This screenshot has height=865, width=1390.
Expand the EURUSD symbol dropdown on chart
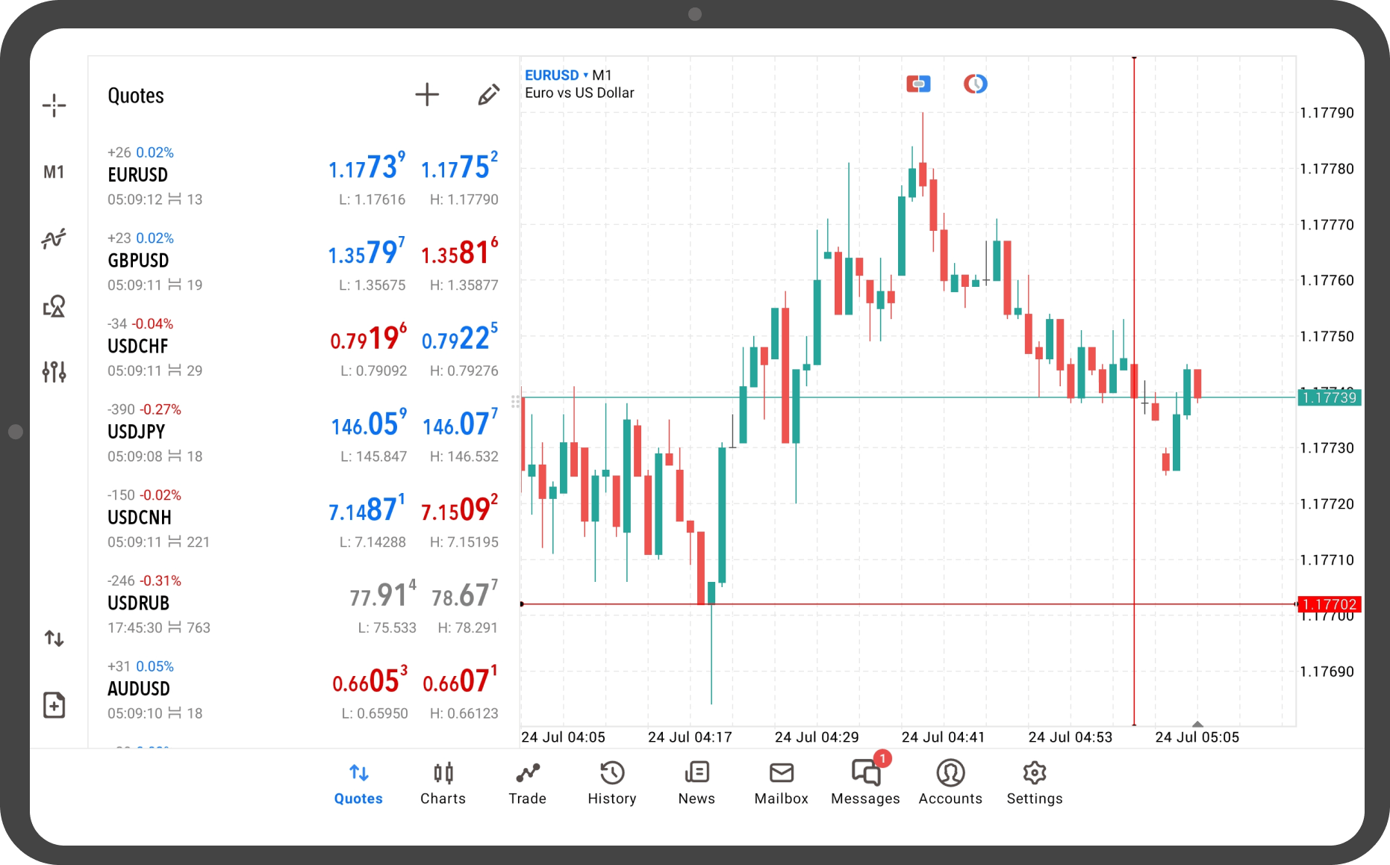[556, 75]
